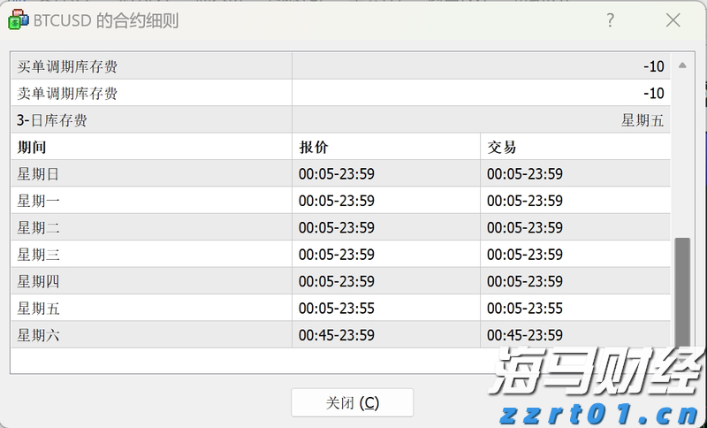
Task: Click 星期六 trading time 00:45-23:59
Action: click(525, 335)
